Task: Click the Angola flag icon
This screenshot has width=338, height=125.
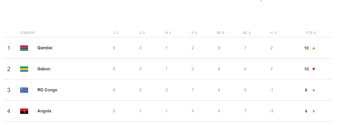Action: [x=24, y=111]
